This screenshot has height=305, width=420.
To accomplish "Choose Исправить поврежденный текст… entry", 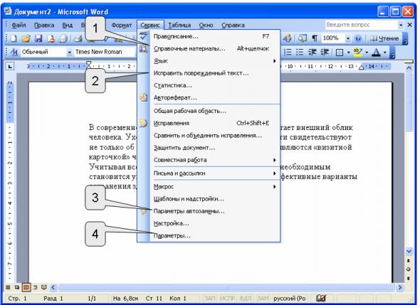I will [x=209, y=73].
